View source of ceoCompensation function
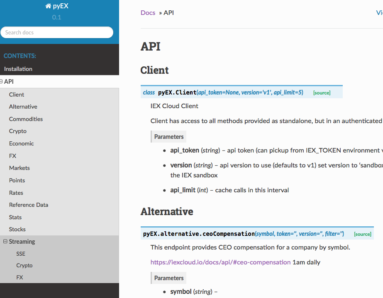Screen dimensions: 383x298 [363, 234]
